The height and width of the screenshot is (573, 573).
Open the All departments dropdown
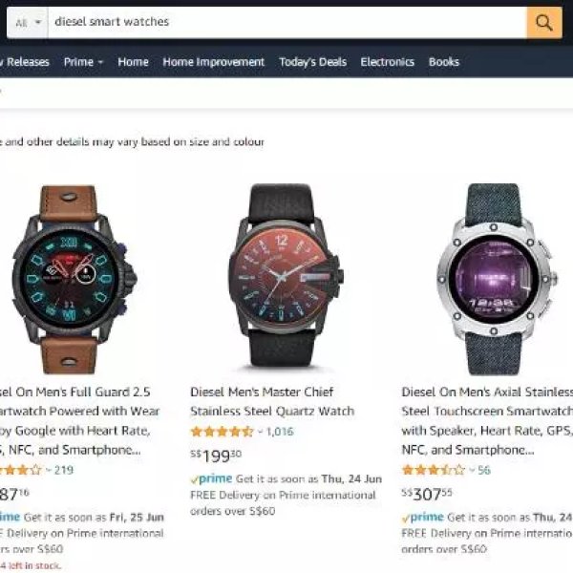tap(28, 23)
